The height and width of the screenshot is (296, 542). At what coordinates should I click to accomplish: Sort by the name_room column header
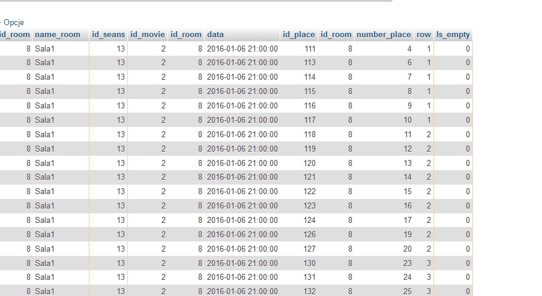point(58,35)
